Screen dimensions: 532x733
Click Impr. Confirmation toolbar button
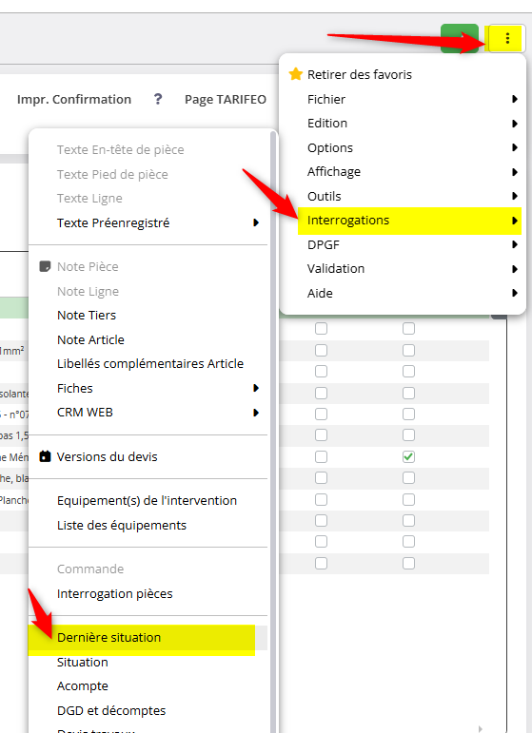[74, 99]
